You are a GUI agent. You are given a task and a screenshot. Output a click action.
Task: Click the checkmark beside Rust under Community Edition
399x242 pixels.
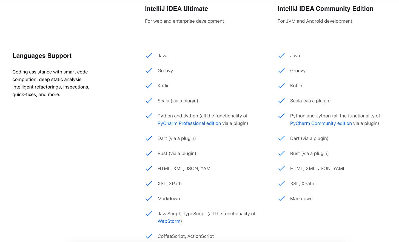click(281, 154)
